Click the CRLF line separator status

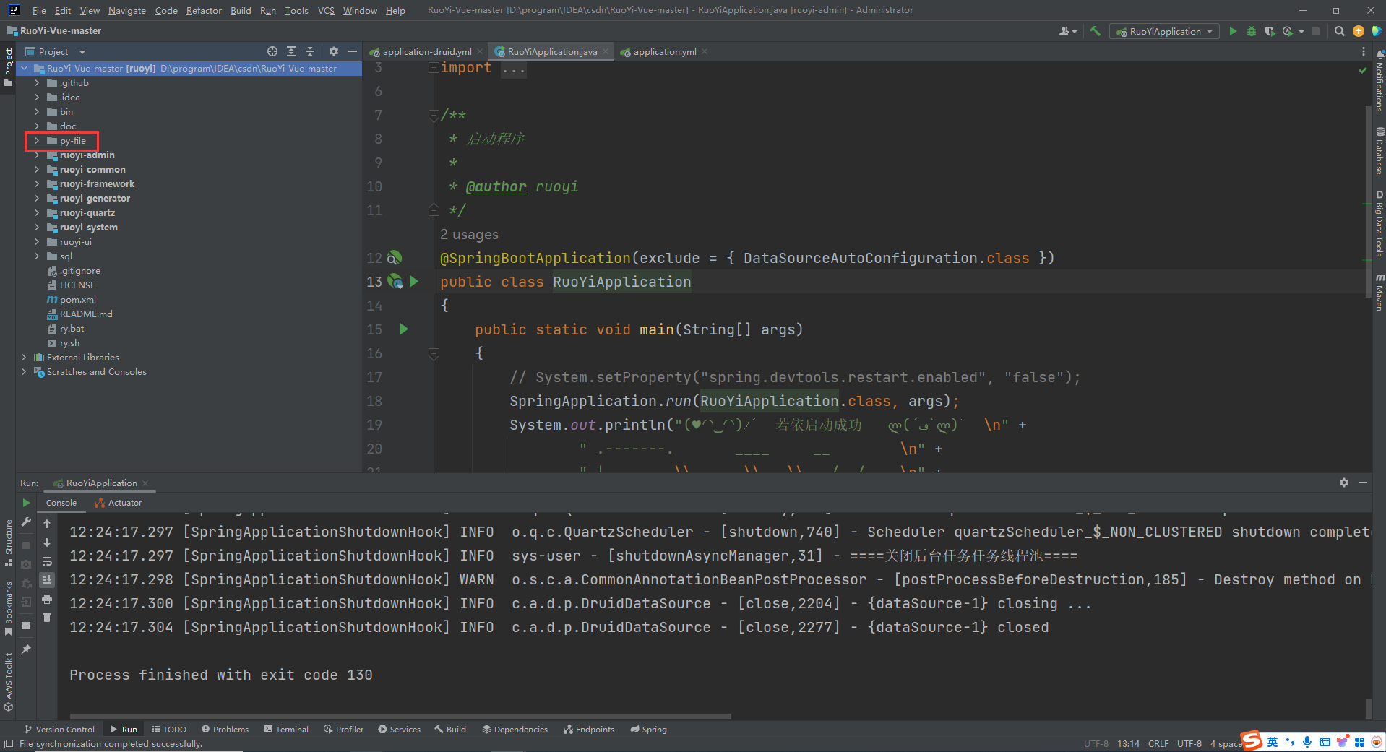1158,744
